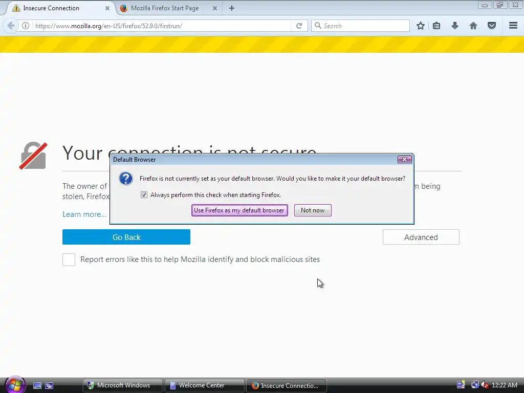Close the Insecure Connection tab

point(107,8)
